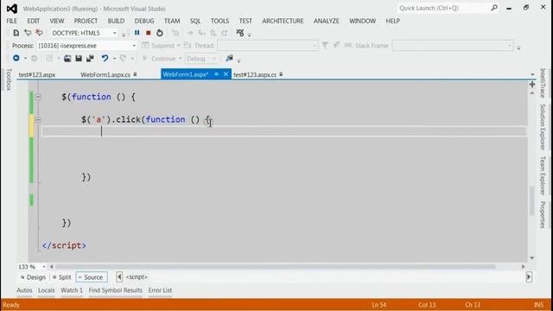
Task: Open the EDIT menu
Action: point(34,21)
